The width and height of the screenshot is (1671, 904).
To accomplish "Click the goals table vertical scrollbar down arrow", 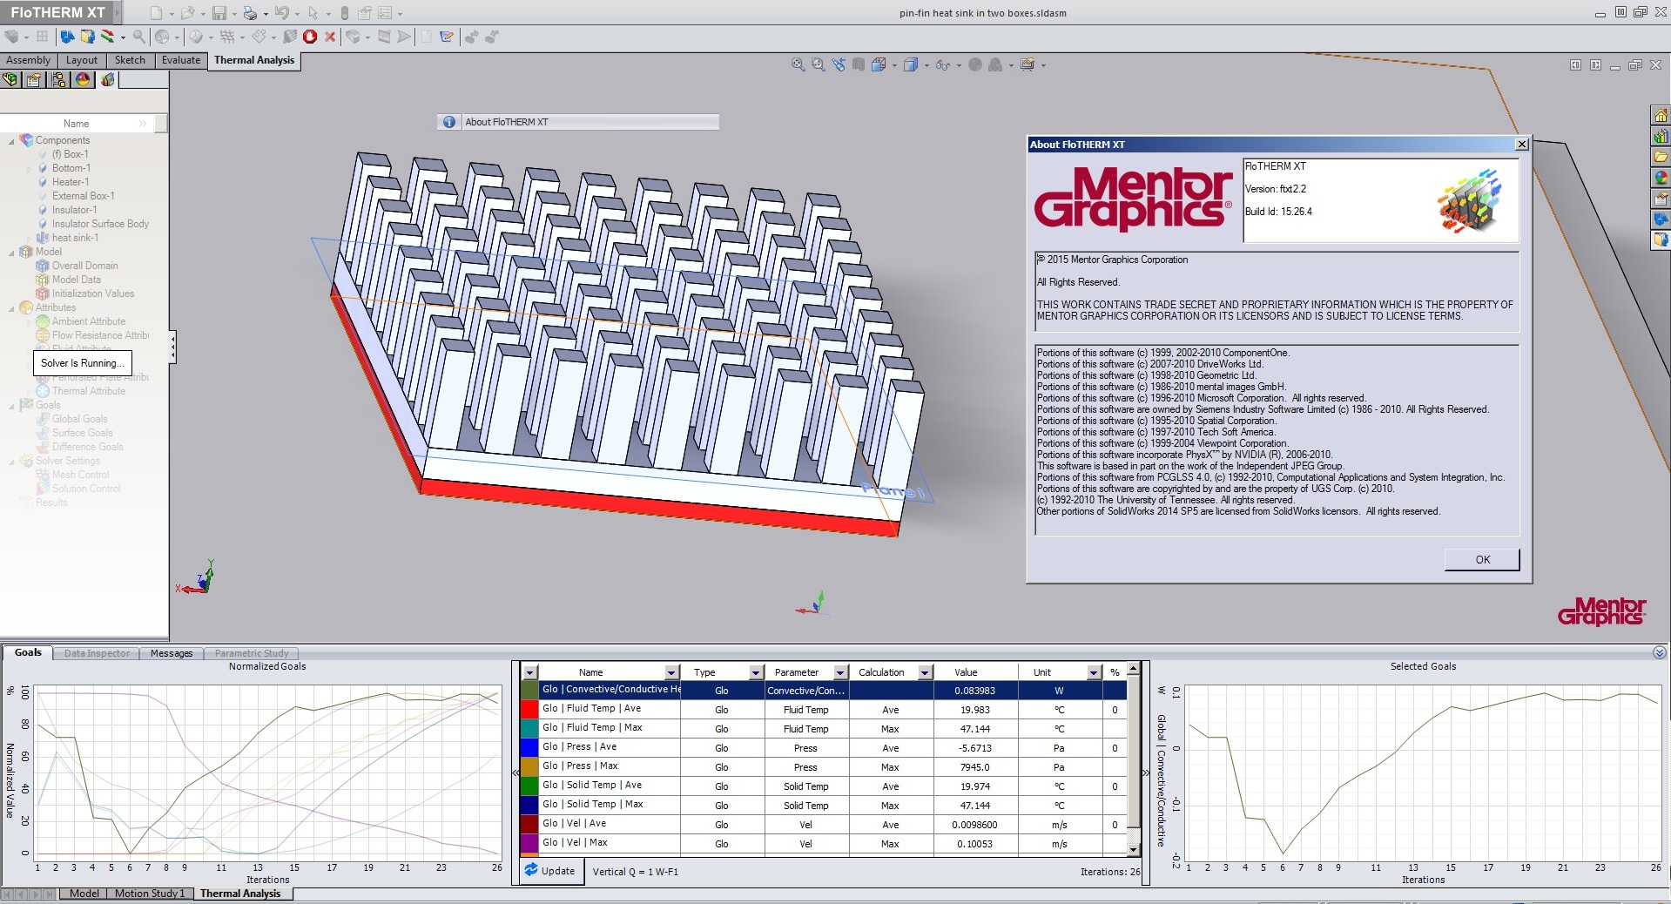I will pos(1133,850).
